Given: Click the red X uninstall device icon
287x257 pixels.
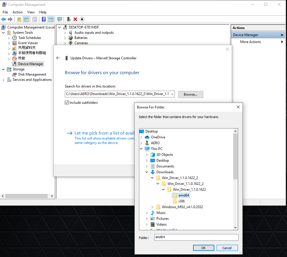Looking at the screenshot, I should point(75,19).
